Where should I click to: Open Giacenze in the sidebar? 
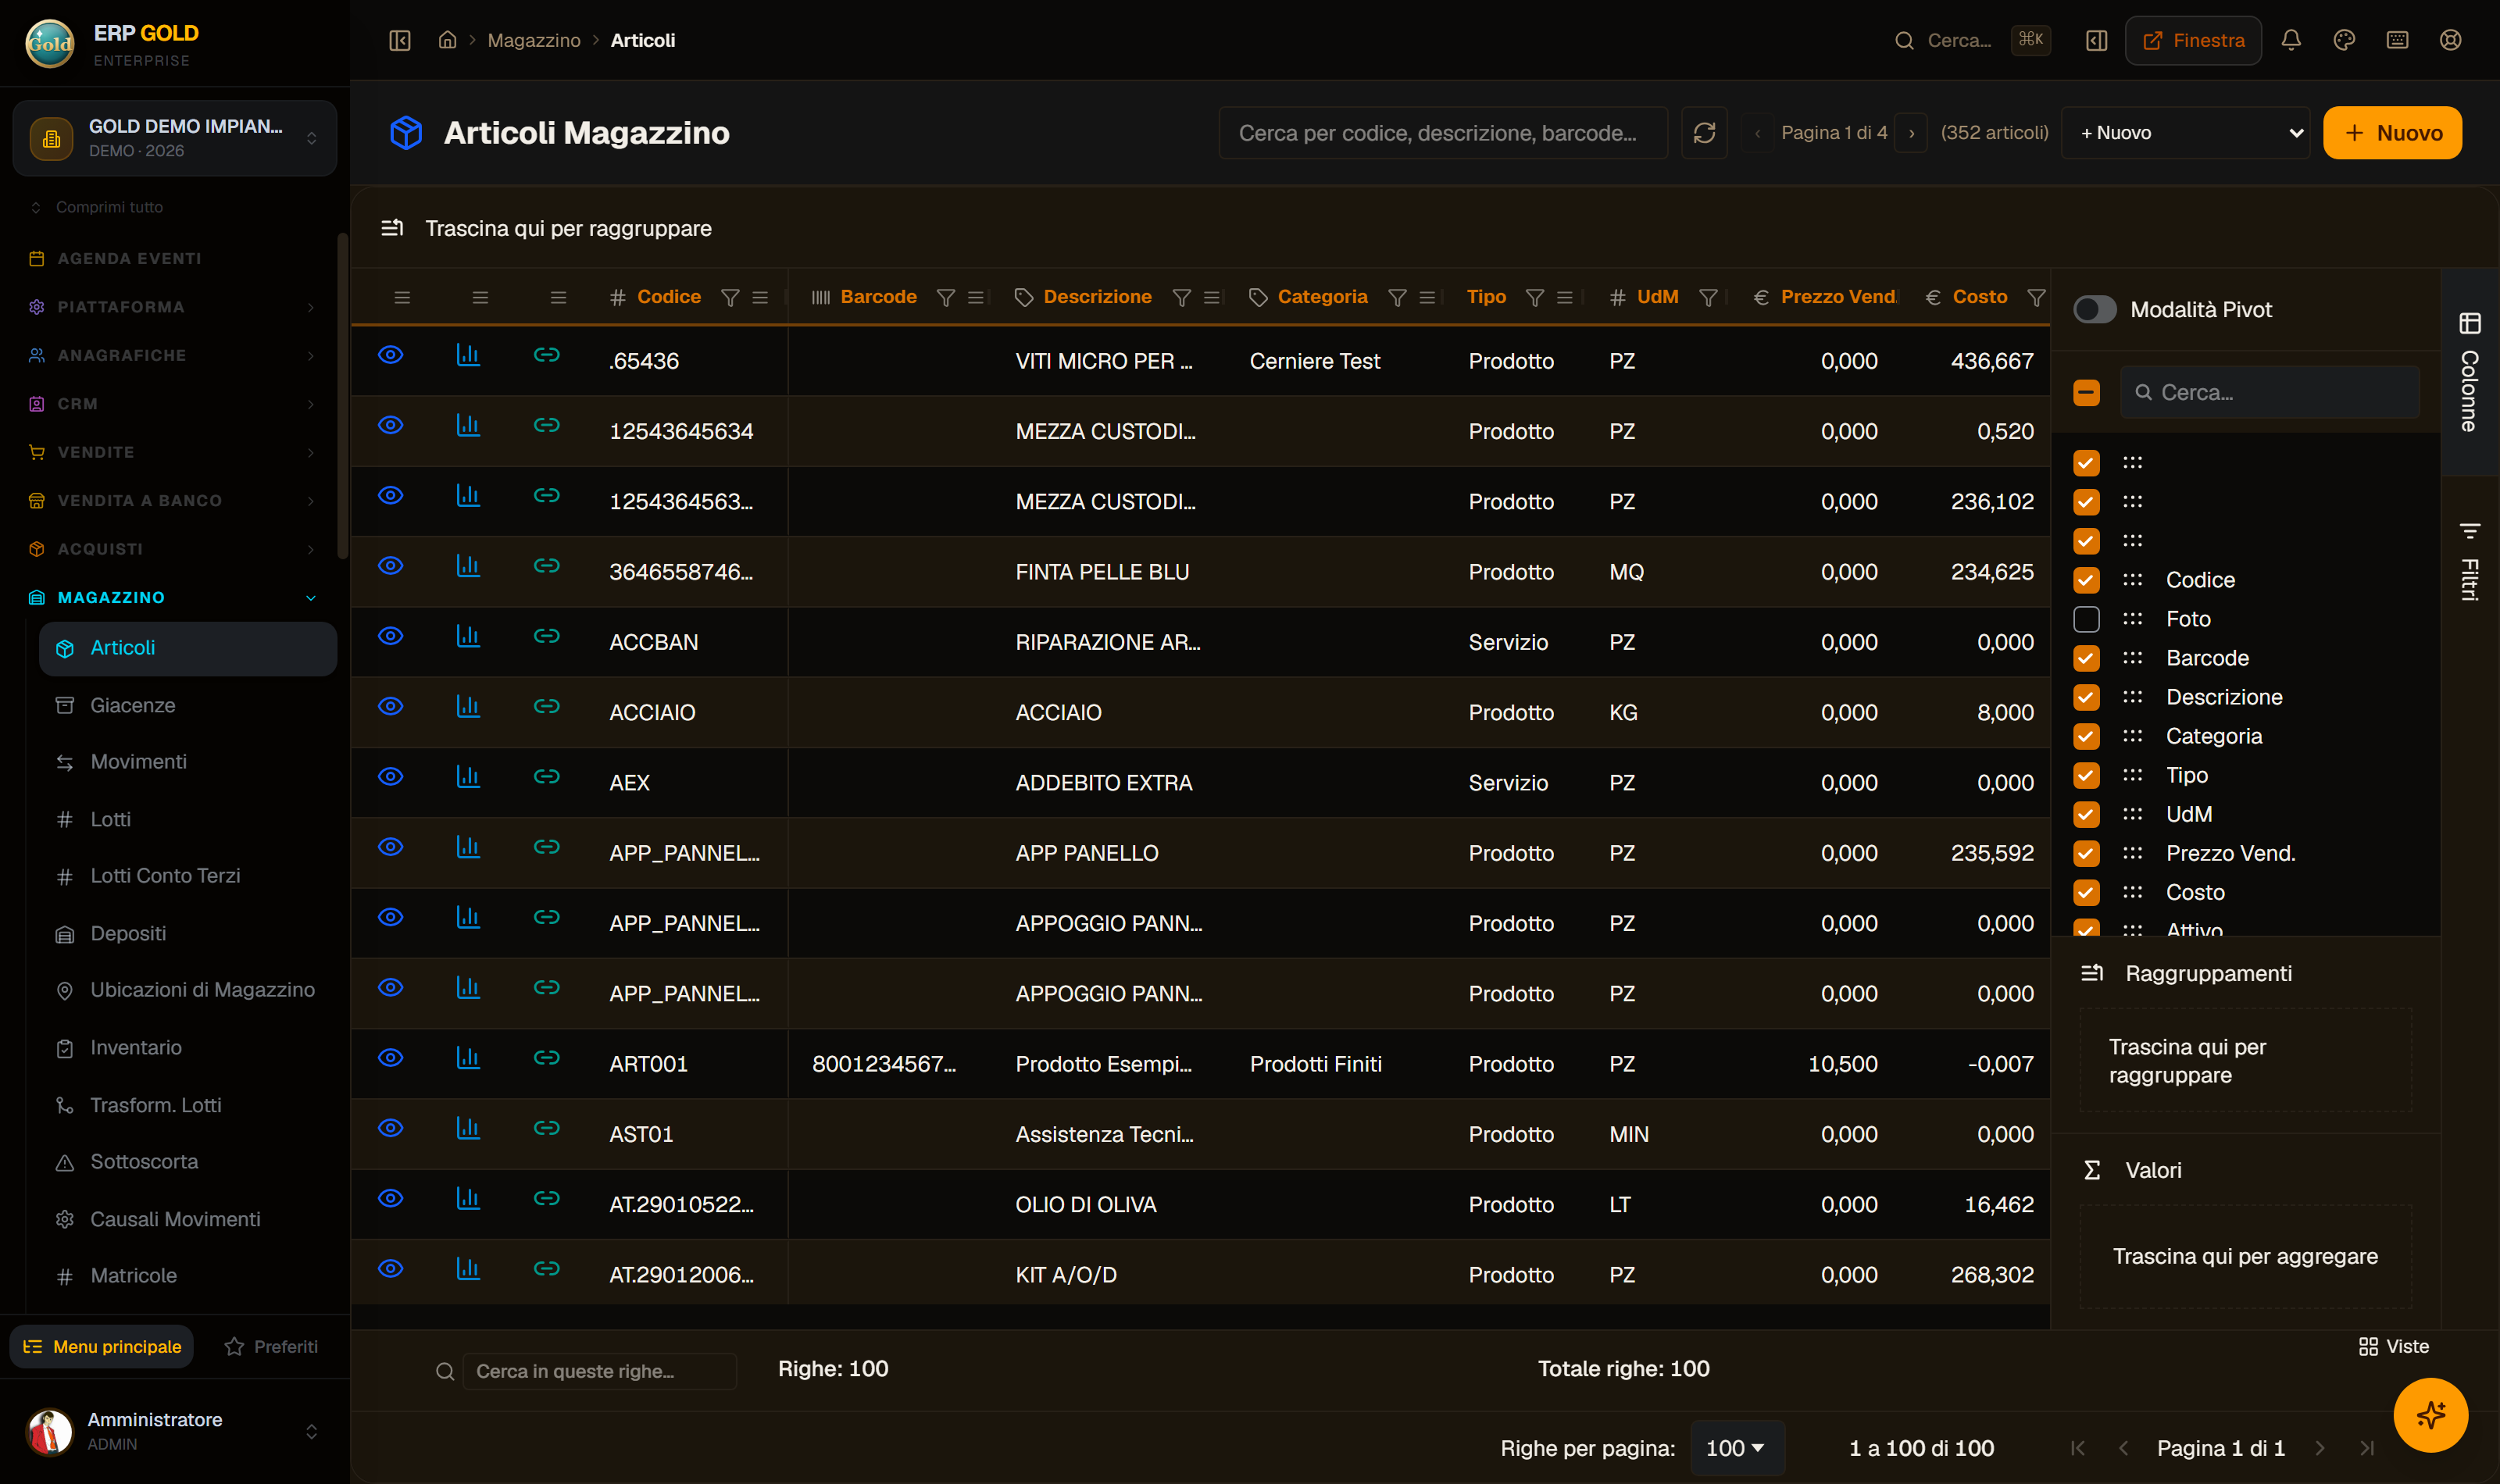click(187, 705)
